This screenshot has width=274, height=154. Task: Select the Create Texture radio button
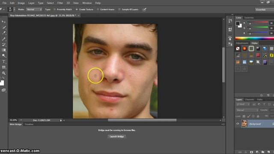tap(77, 9)
